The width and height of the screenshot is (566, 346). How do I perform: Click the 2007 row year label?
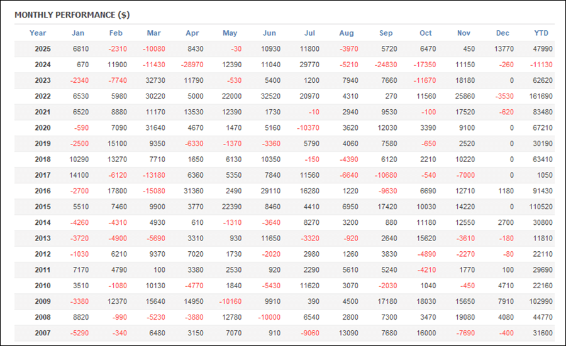click(43, 332)
